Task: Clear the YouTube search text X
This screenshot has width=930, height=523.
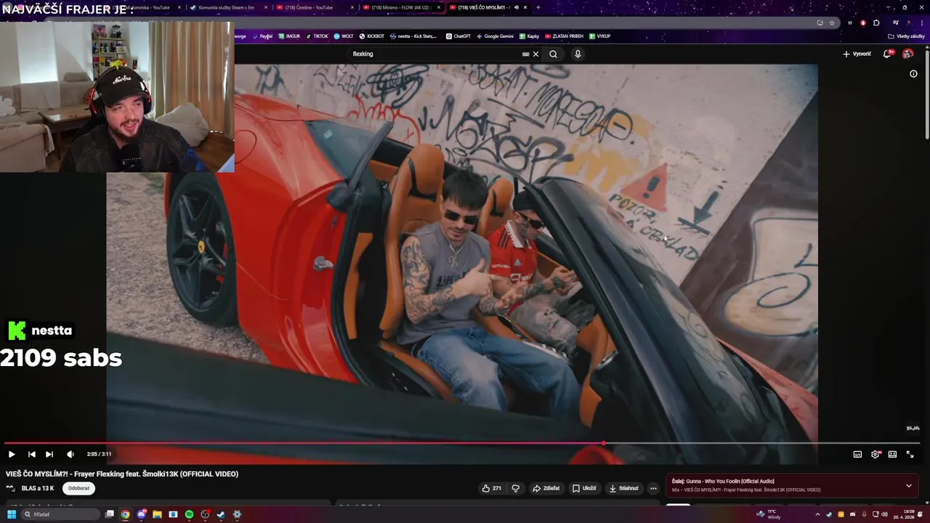Action: tap(536, 54)
